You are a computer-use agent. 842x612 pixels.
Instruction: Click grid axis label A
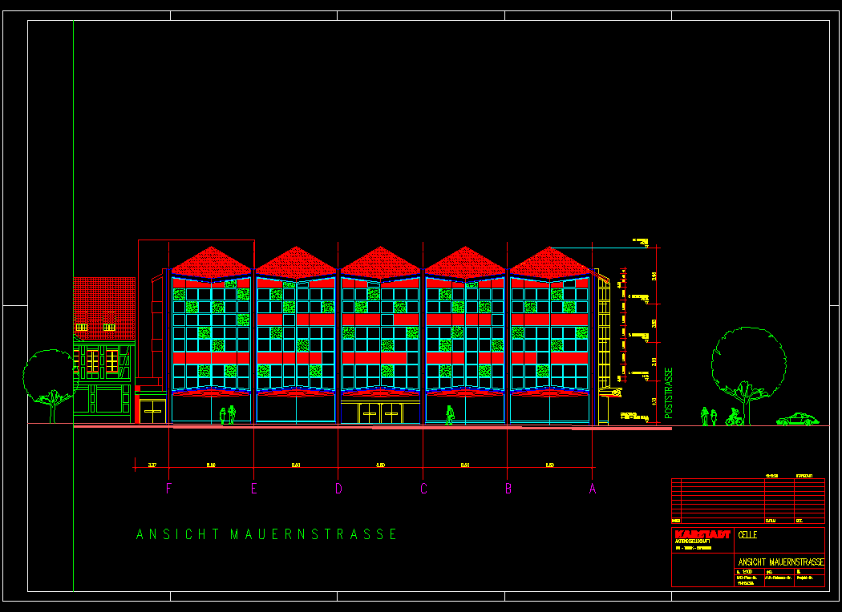[593, 489]
